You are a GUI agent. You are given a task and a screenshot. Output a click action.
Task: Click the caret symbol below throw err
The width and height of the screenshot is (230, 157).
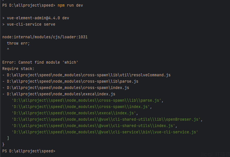click(8, 49)
